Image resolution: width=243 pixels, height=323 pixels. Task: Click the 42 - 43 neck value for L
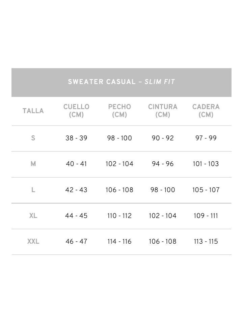click(76, 190)
